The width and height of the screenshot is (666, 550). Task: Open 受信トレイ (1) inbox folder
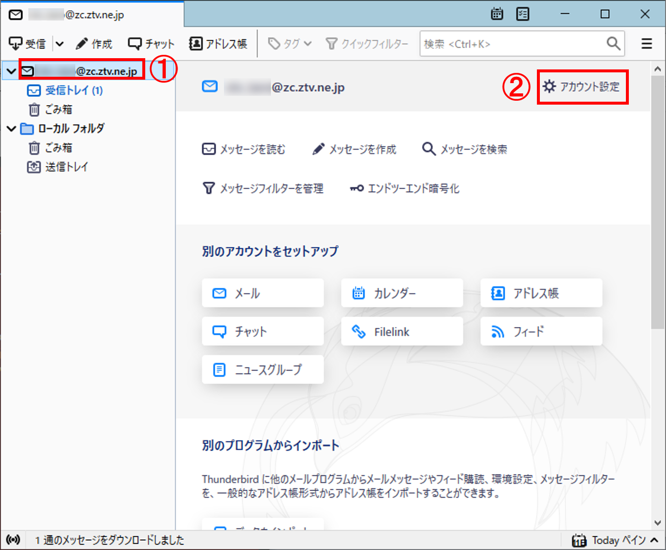click(x=65, y=90)
